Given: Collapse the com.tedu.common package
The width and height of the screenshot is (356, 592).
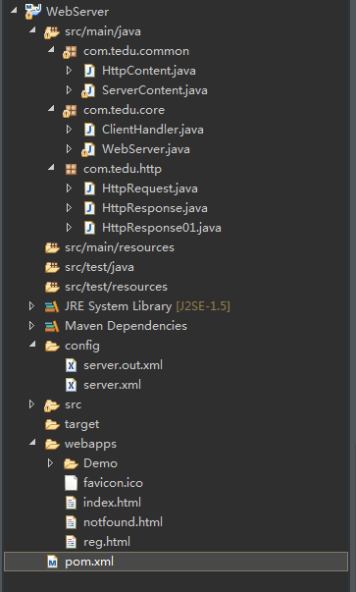Looking at the screenshot, I should click(x=51, y=49).
